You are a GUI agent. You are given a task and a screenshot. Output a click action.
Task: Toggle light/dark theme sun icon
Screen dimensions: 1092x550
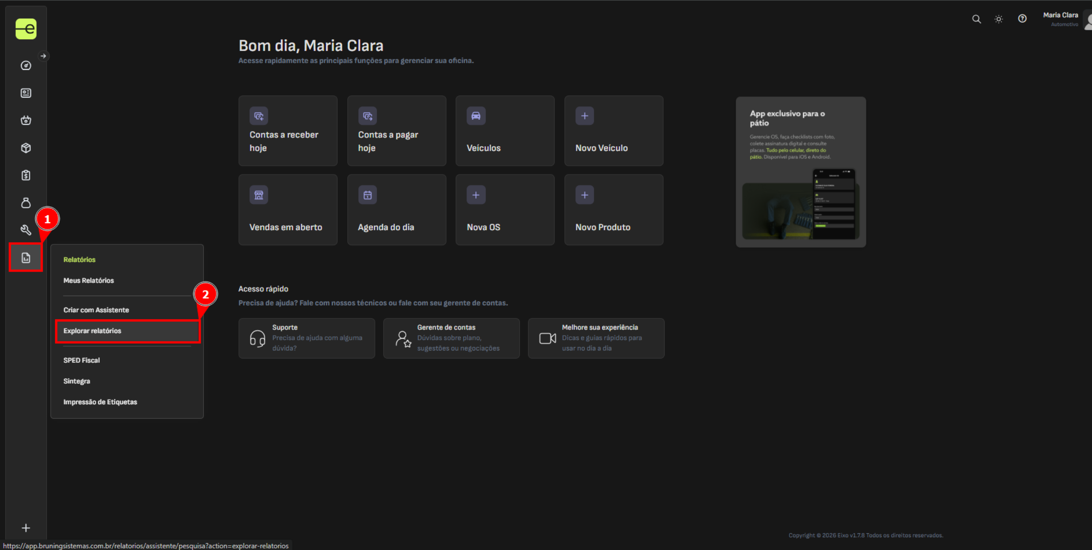pyautogui.click(x=999, y=19)
